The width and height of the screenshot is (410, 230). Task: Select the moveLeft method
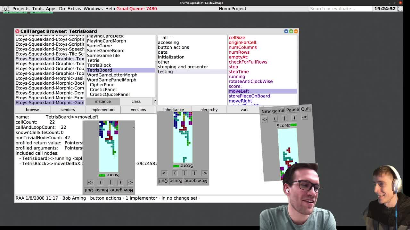pyautogui.click(x=262, y=91)
